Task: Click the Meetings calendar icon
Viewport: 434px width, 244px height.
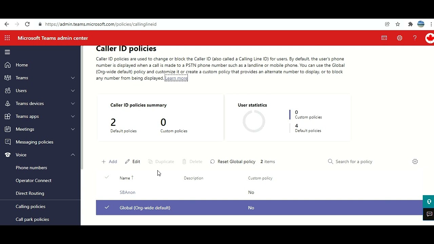Action: [x=7, y=129]
